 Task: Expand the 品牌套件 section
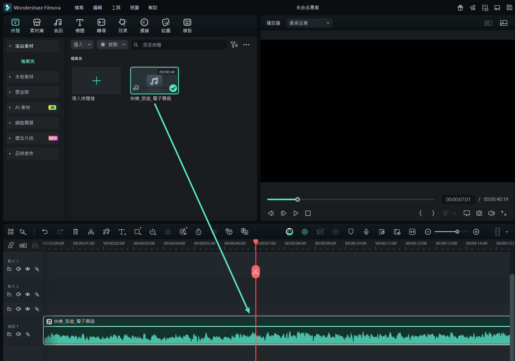click(33, 153)
